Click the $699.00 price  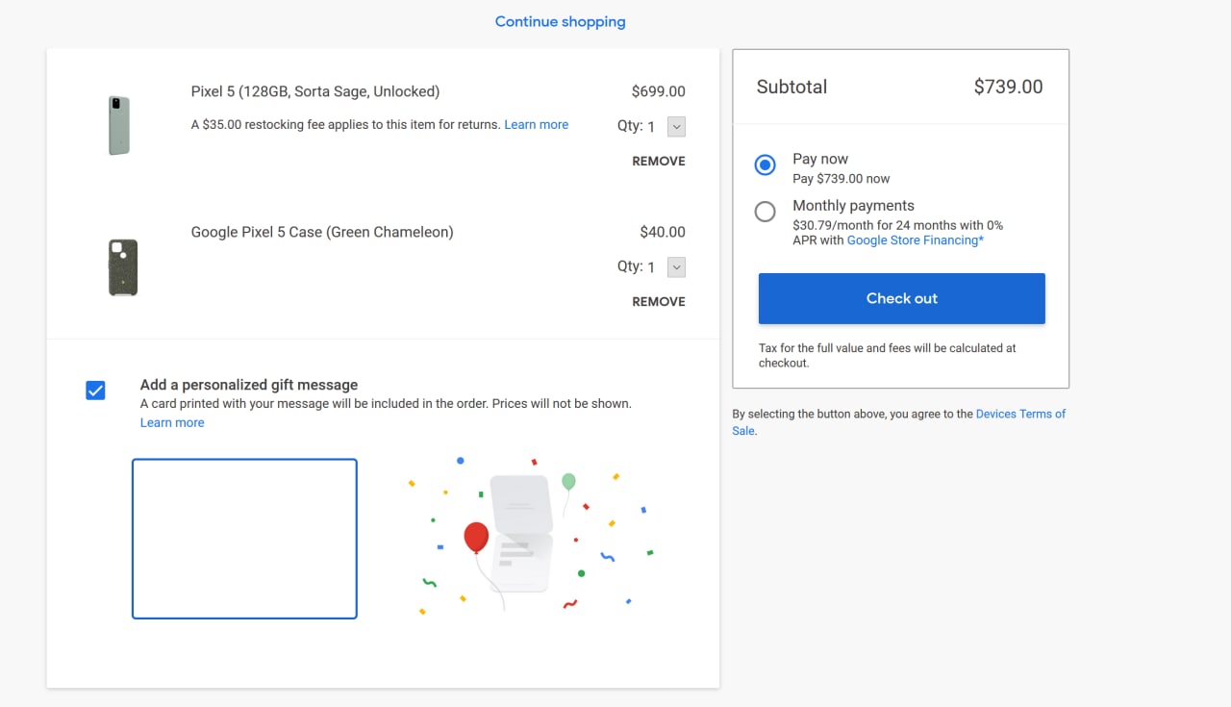tap(659, 91)
